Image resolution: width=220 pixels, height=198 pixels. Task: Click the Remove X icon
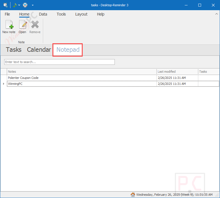pyautogui.click(x=35, y=25)
